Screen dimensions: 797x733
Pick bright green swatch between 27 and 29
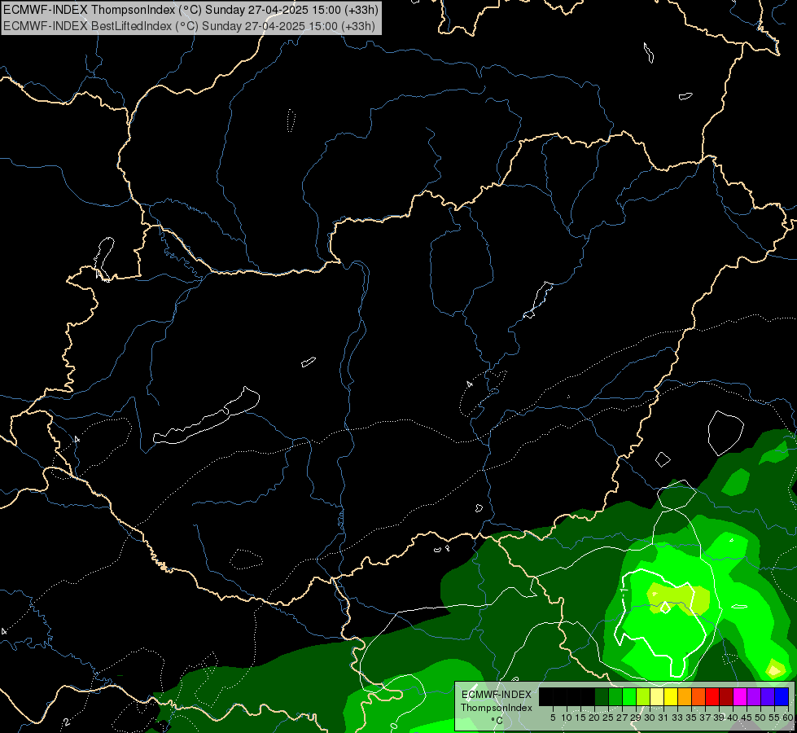tap(629, 696)
